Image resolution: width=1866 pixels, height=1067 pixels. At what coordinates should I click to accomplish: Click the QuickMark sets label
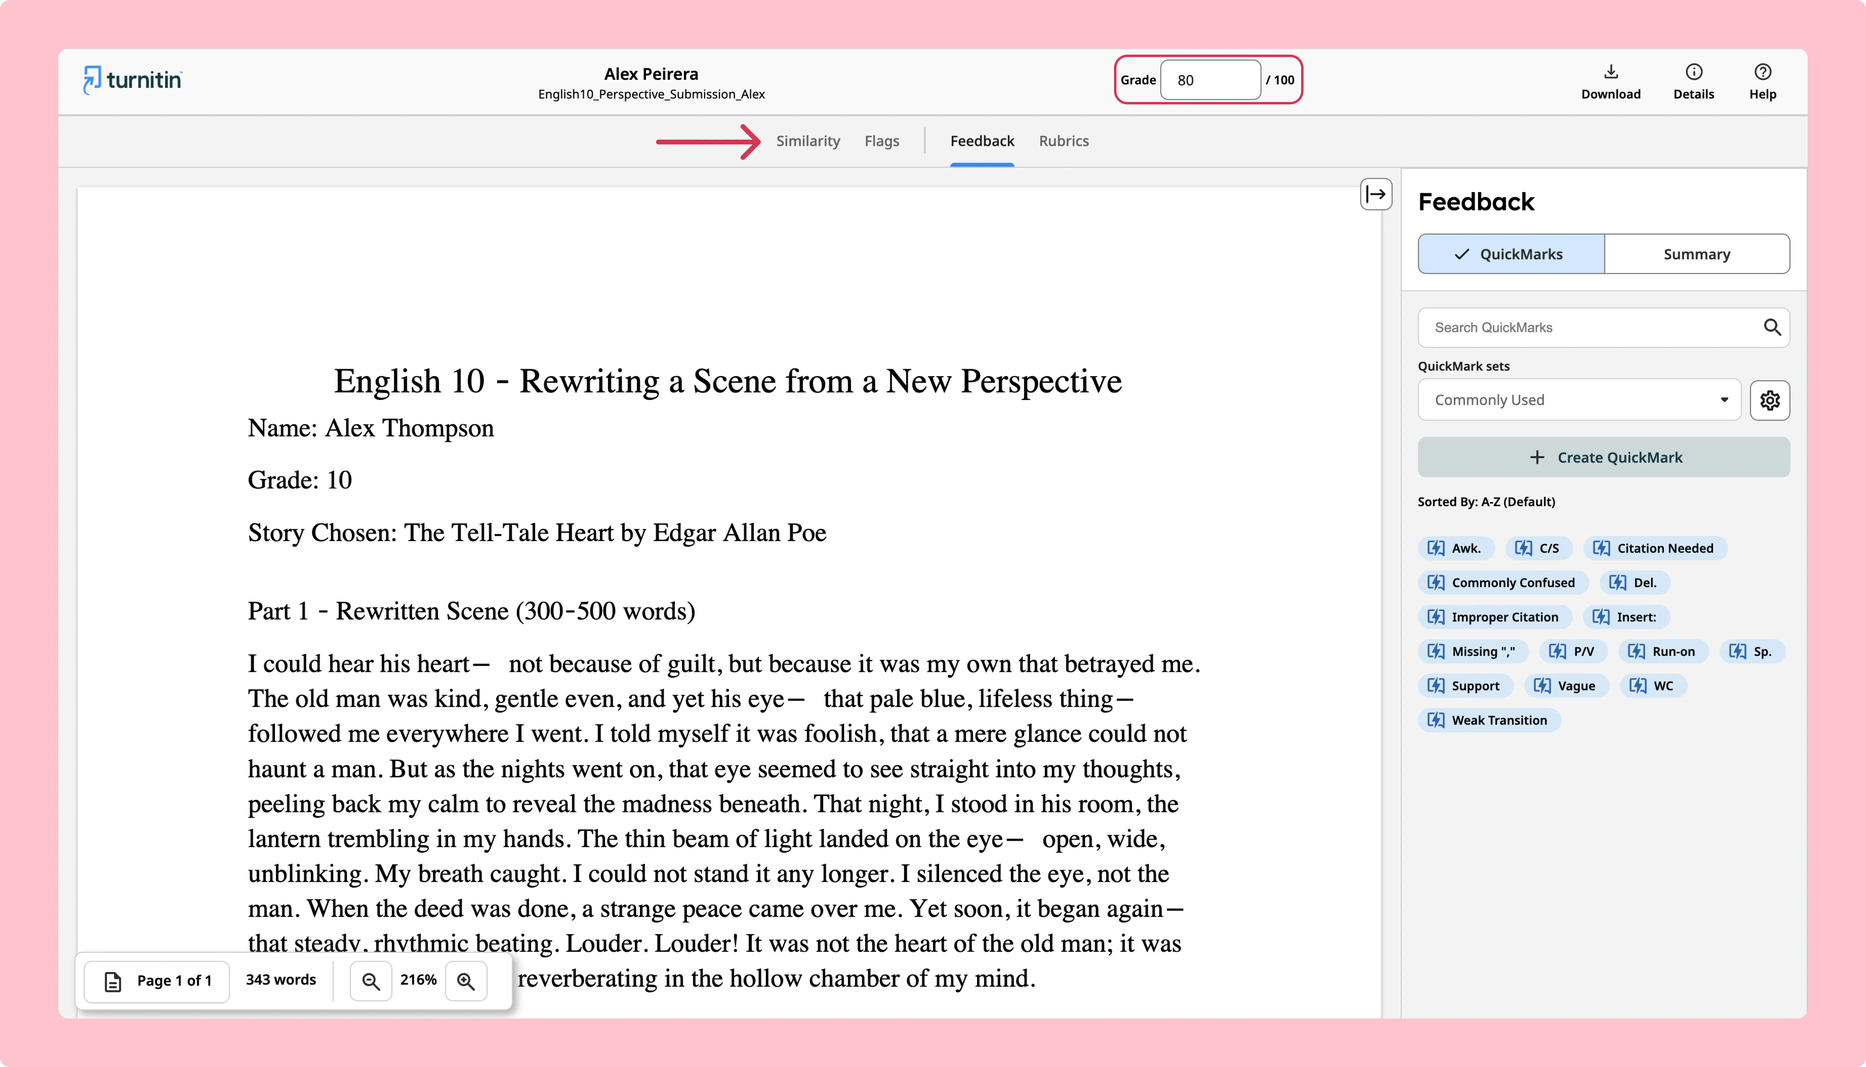click(1464, 366)
